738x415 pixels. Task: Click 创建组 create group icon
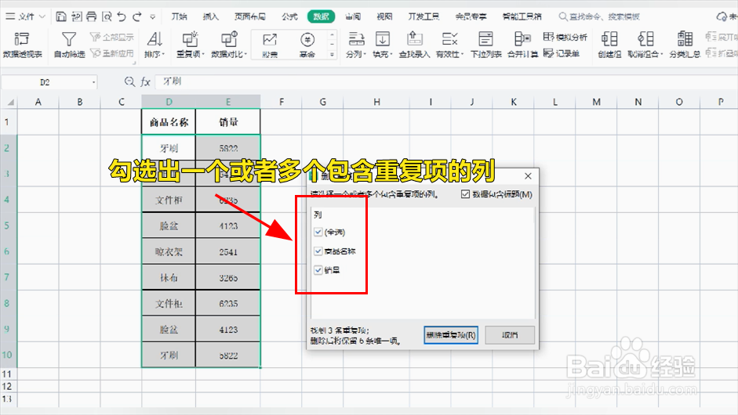coord(609,45)
